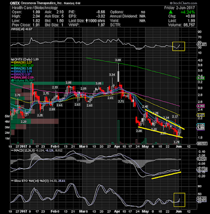Click the Volume 86,757 legend entry
Image resolution: width=210 pixels, height=214 pixels.
pyautogui.click(x=22, y=80)
